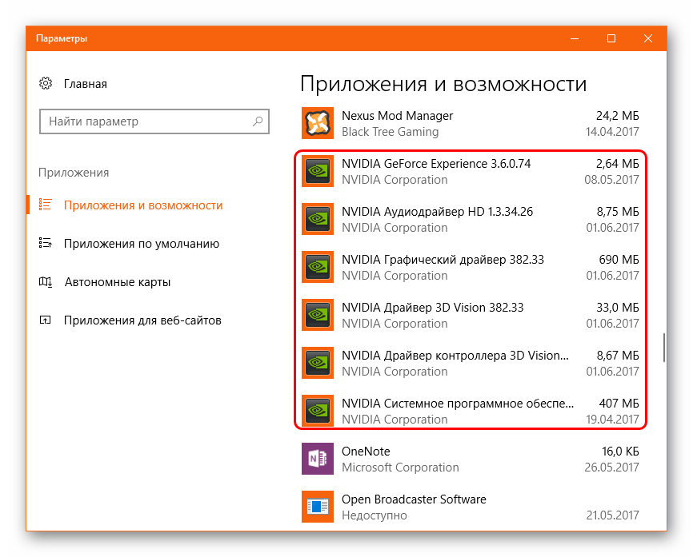This screenshot has height=557, width=693.
Task: Click the NVIDIA Системное программное обеспечение icon
Action: click(x=318, y=411)
